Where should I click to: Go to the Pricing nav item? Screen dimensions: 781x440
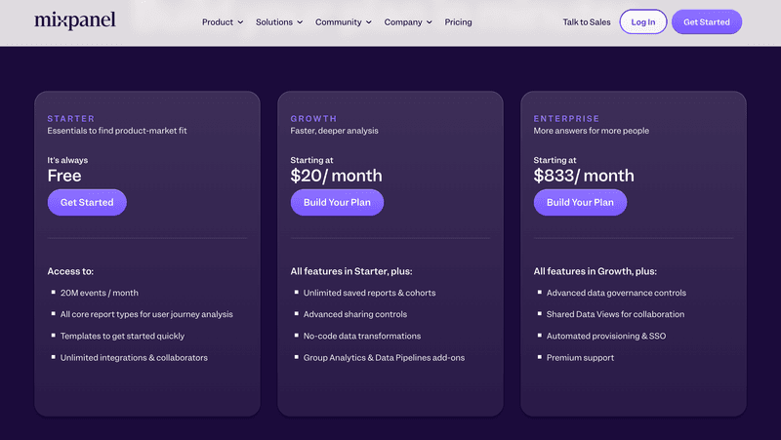[458, 22]
